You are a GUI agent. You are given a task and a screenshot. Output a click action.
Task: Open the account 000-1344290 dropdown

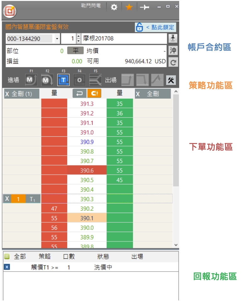point(57,39)
